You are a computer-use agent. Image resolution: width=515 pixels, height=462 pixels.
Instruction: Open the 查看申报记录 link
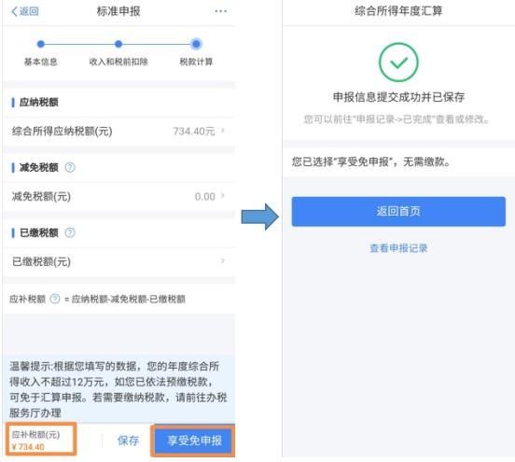(x=398, y=248)
